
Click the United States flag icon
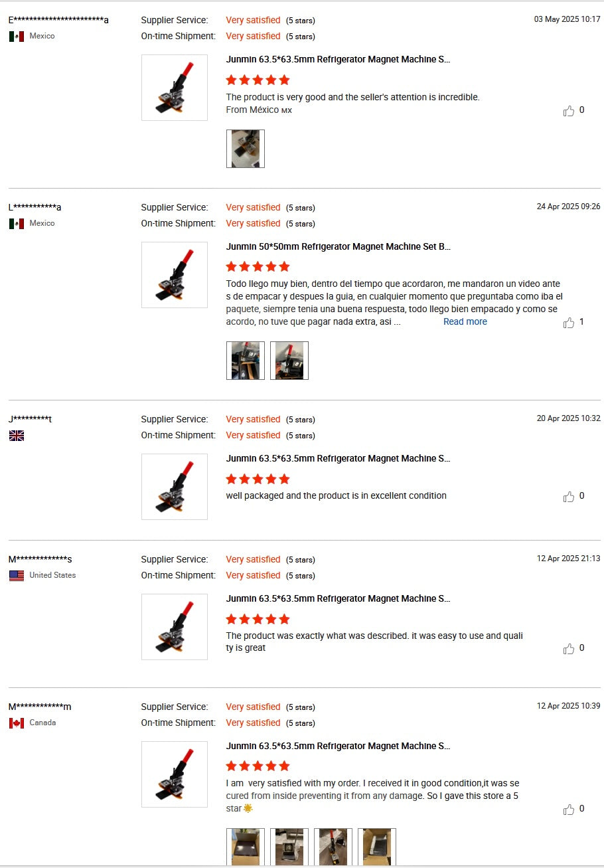coord(17,576)
